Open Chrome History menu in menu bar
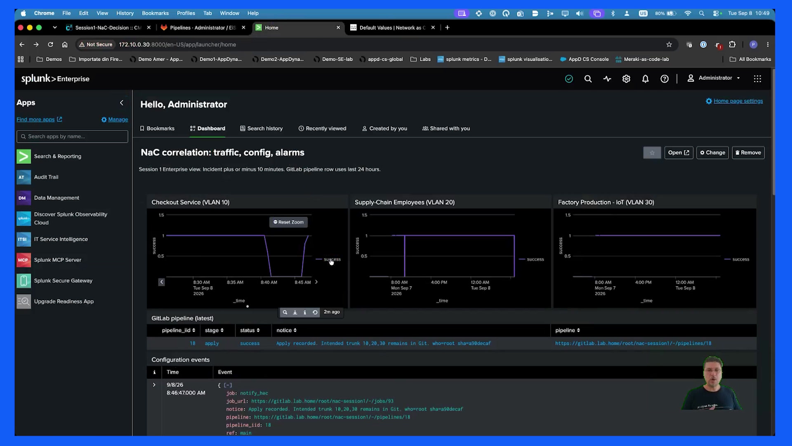 coord(125,13)
